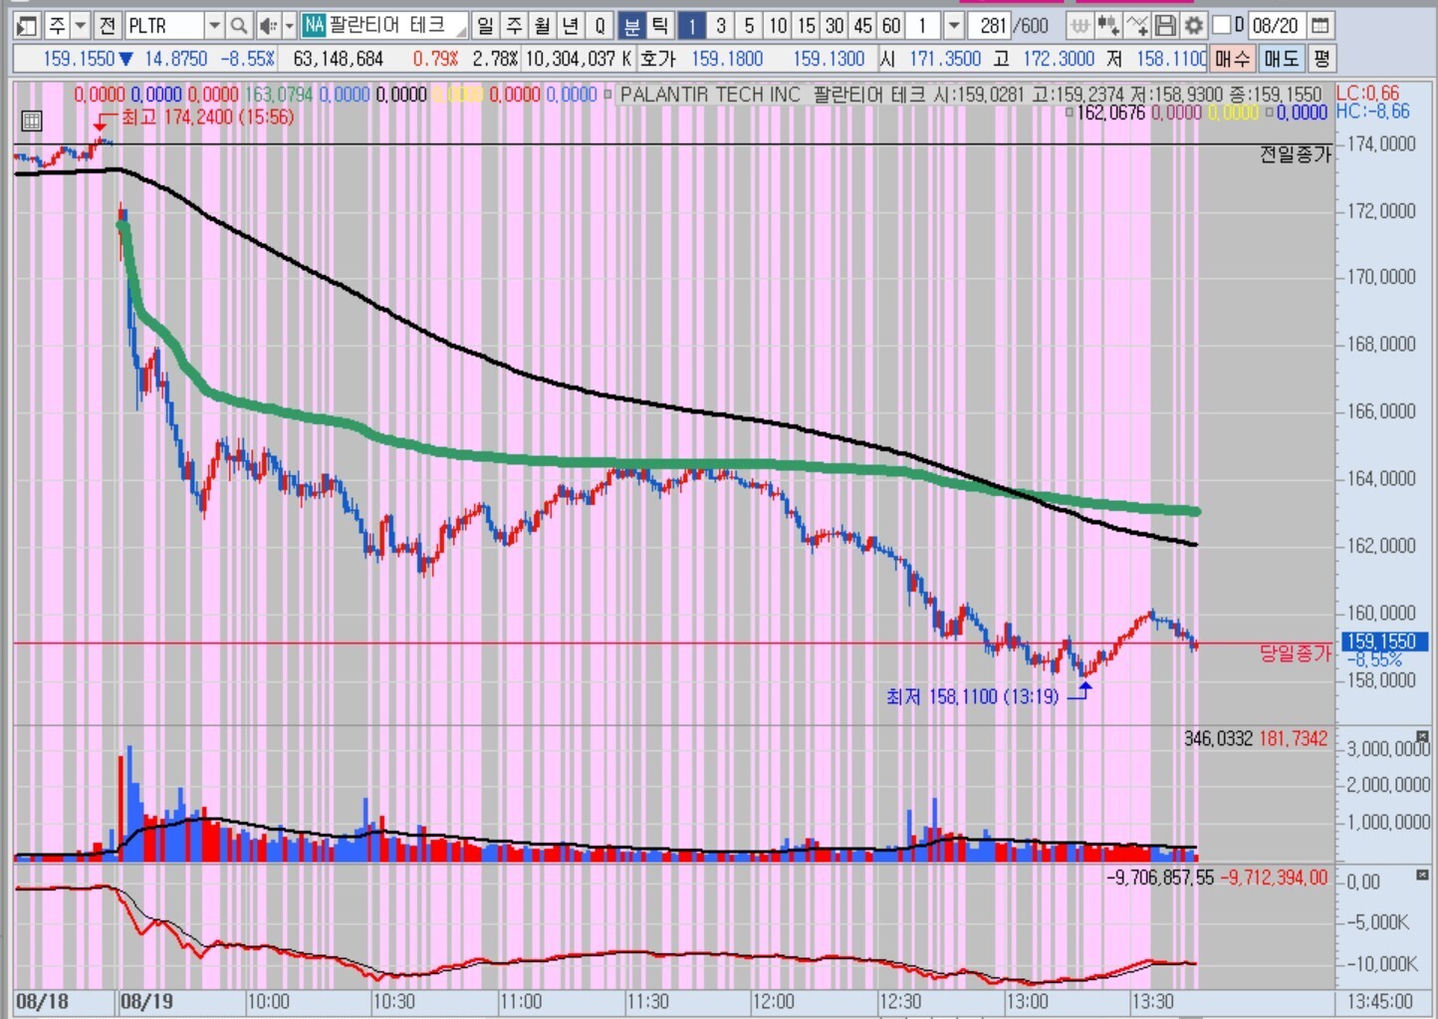Select the 분 minute period tab

[631, 26]
